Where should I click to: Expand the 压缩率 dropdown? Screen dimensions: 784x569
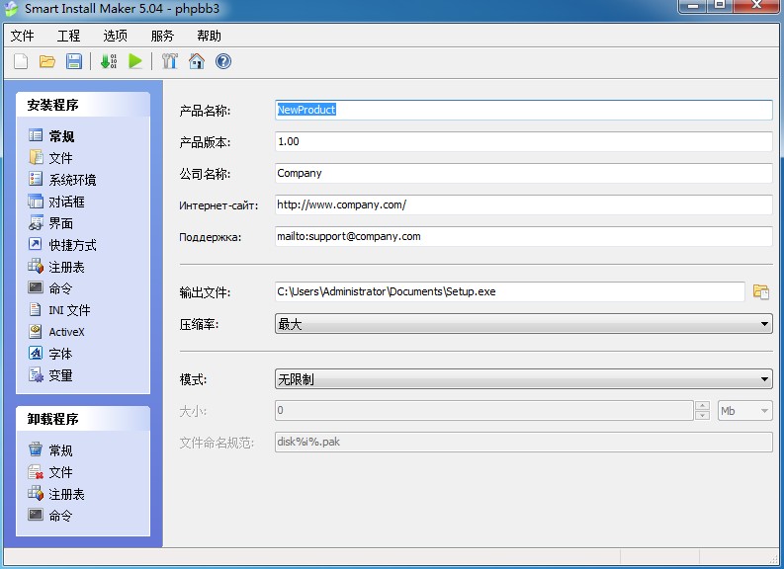coord(524,324)
